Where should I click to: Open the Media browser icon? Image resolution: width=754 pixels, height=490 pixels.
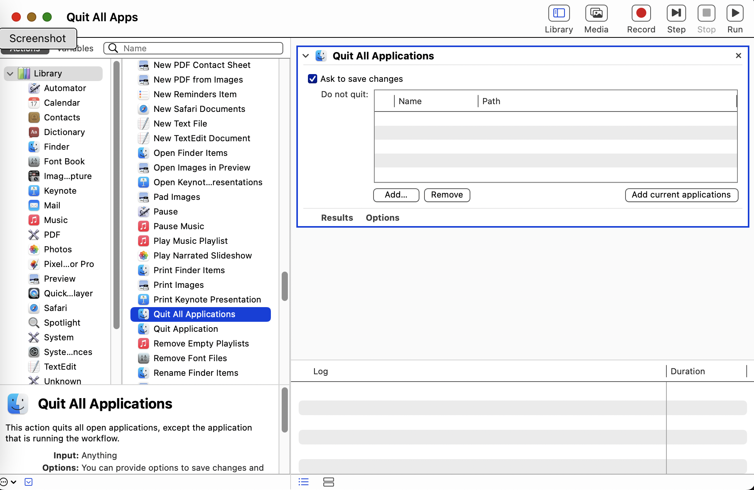point(596,14)
